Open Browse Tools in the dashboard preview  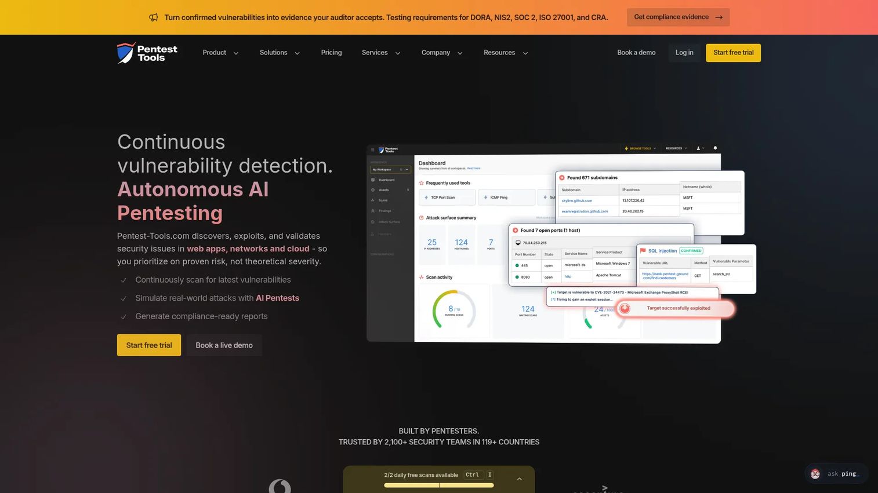pos(640,148)
